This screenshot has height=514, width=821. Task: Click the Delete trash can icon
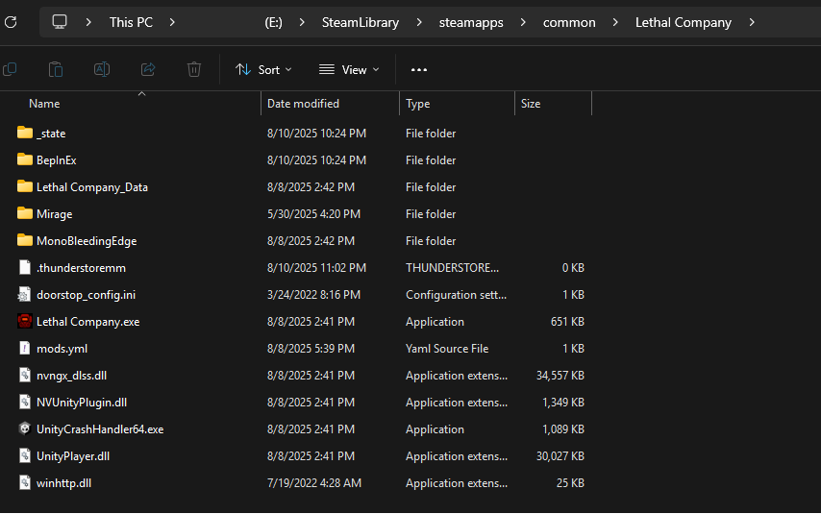[194, 69]
